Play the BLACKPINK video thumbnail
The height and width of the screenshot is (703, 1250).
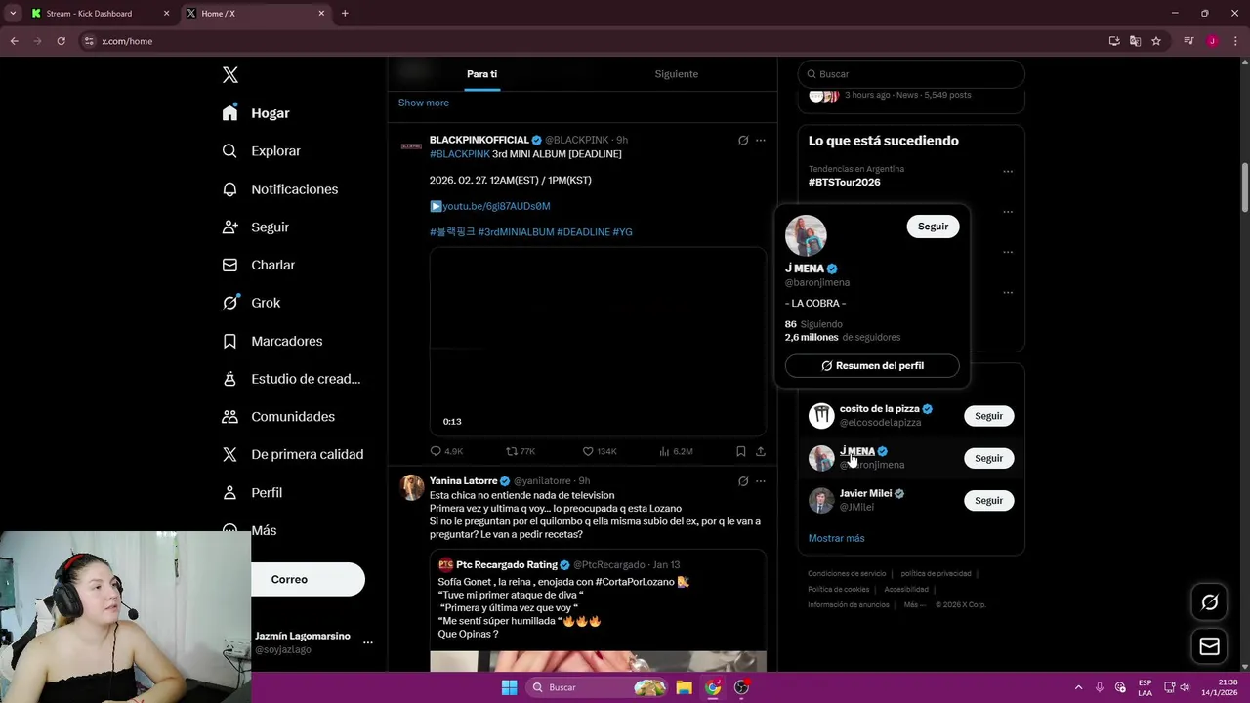click(598, 342)
